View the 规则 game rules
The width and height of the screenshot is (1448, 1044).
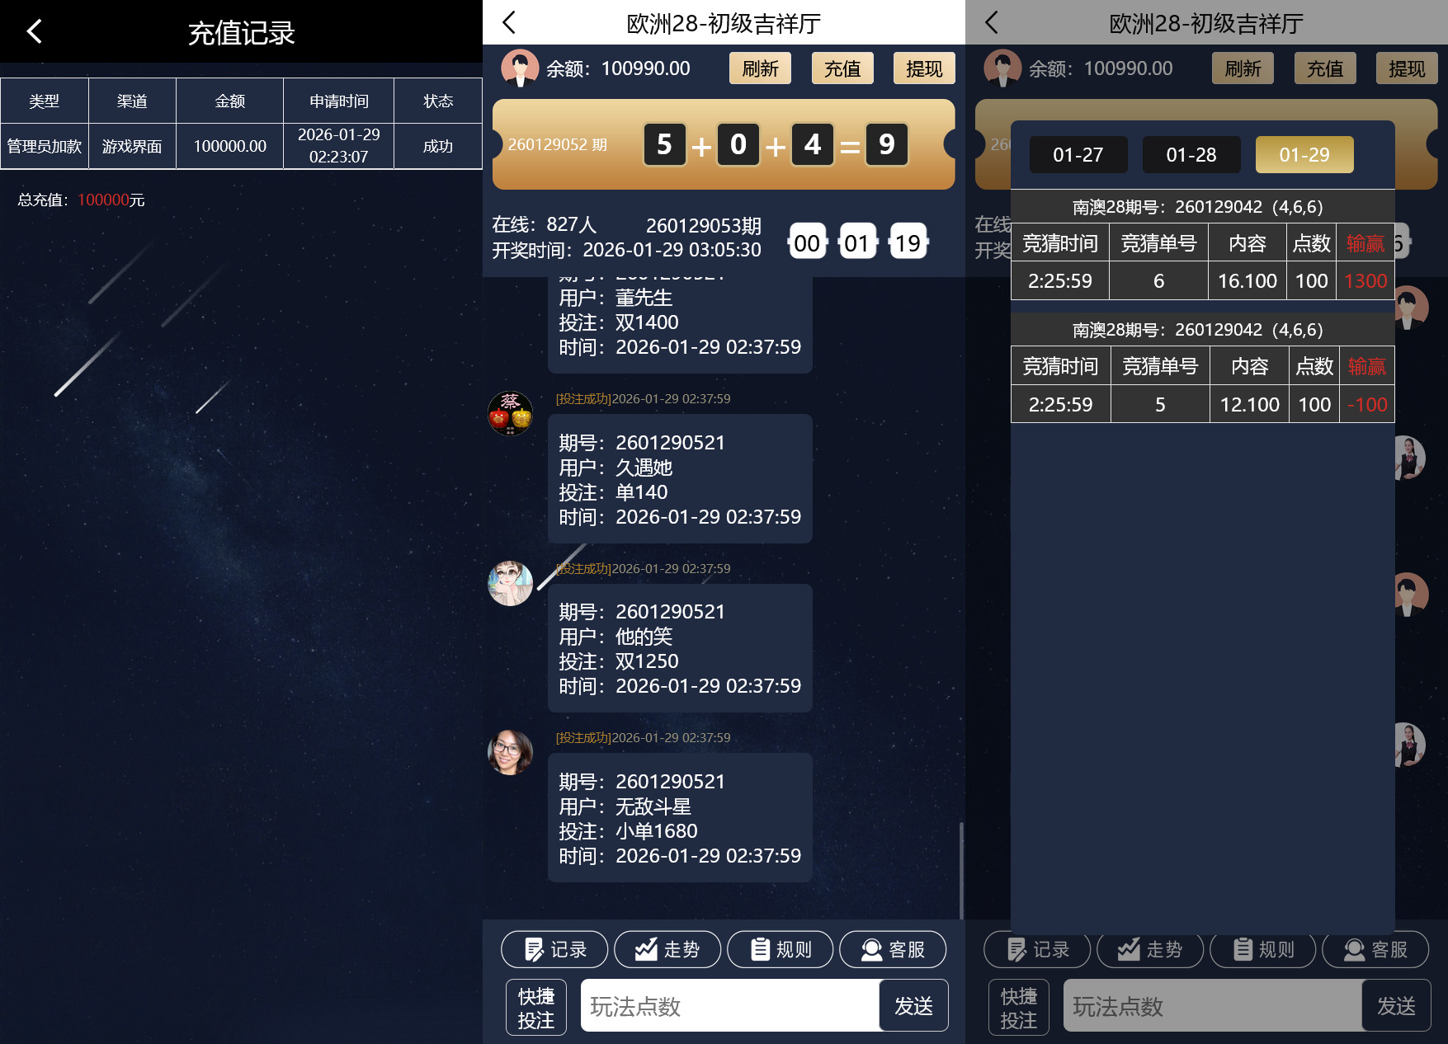pos(780,949)
